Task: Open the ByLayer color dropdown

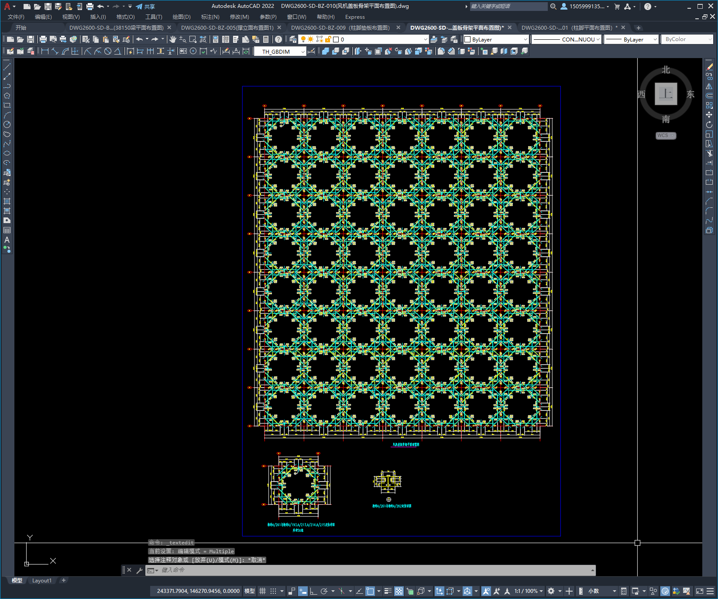Action: (x=496, y=39)
